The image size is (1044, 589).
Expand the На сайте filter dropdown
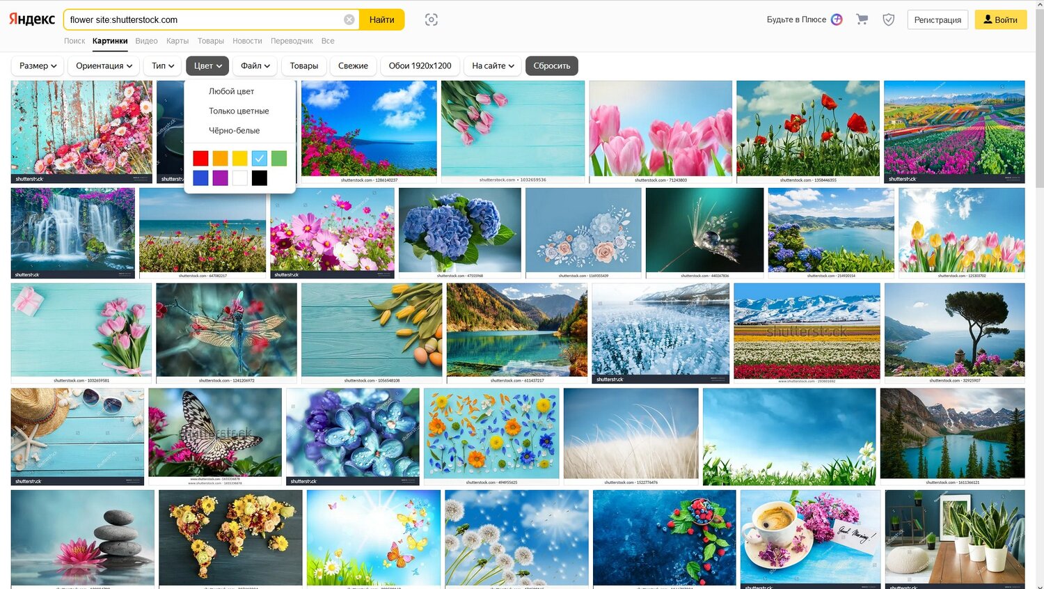pyautogui.click(x=493, y=65)
